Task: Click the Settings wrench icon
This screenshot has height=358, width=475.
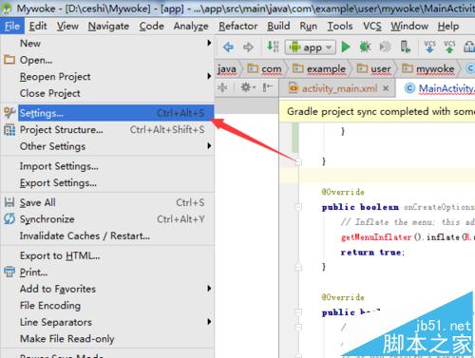Action: coord(9,113)
